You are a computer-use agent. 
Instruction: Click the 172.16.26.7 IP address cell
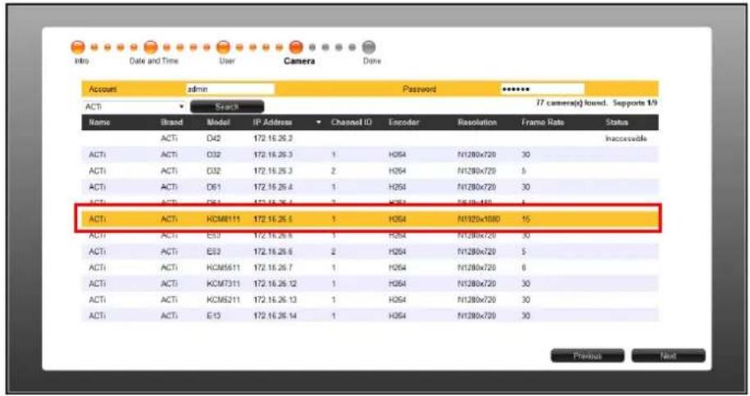click(x=273, y=268)
